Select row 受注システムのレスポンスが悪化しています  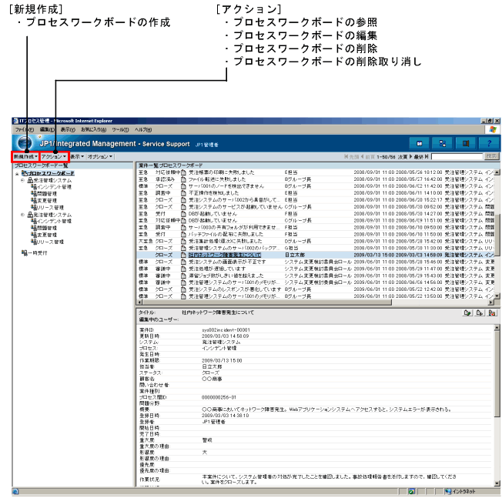pos(315,289)
